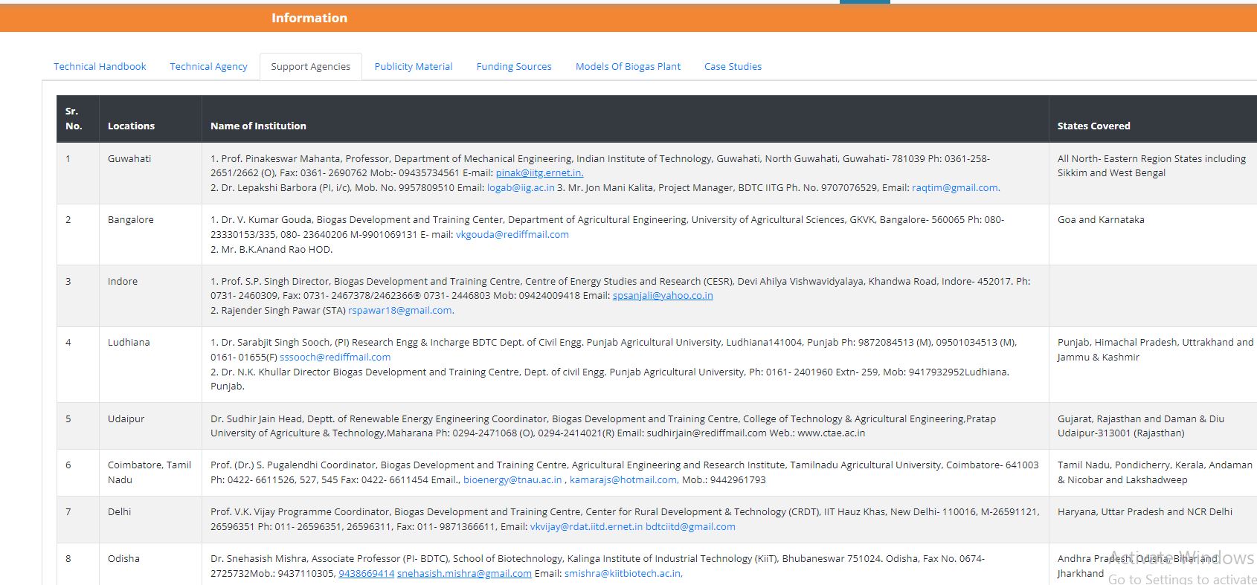The image size is (1257, 585).
Task: Click the Gujarat, Rajasthan and Daman & Diu cell
Action: 1153,426
